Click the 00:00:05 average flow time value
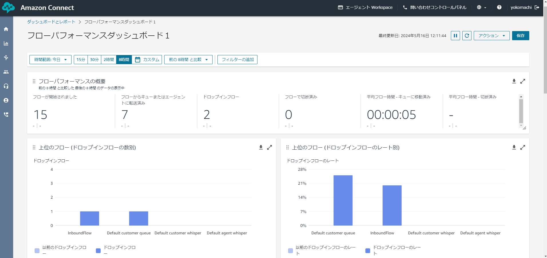The width and height of the screenshot is (547, 258). click(x=391, y=115)
